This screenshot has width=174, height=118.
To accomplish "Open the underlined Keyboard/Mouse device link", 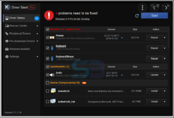I will pos(65,57).
